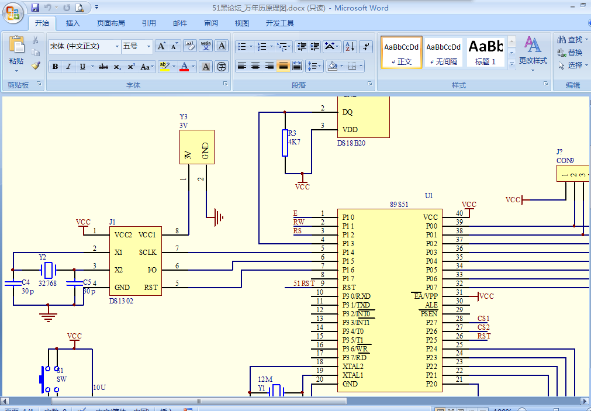Click 替换 (Replace) in editing group
The width and height of the screenshot is (591, 411).
click(571, 53)
